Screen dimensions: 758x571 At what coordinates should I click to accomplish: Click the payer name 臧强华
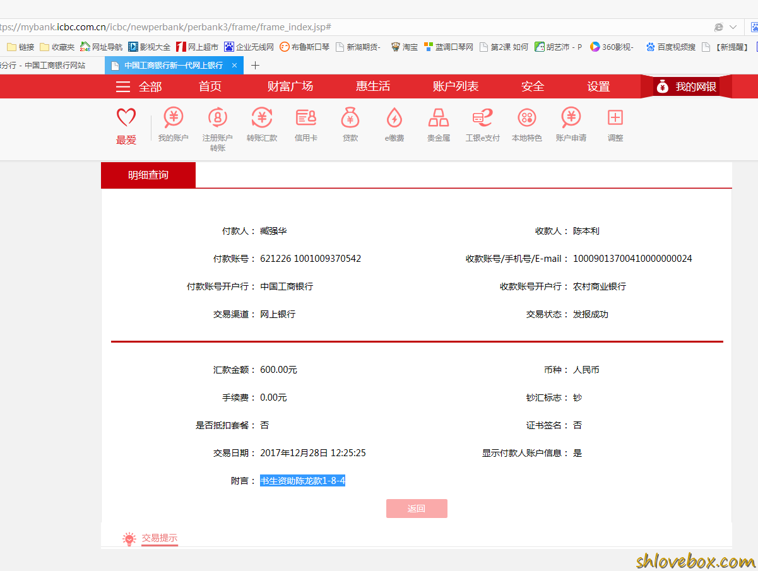coord(273,231)
